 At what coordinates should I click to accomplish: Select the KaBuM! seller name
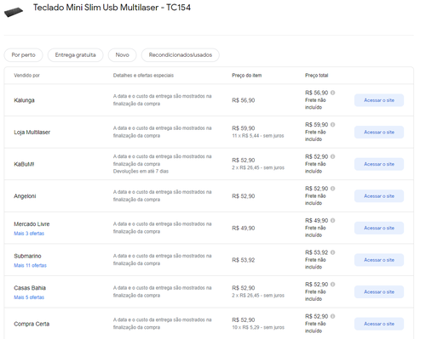(x=24, y=164)
